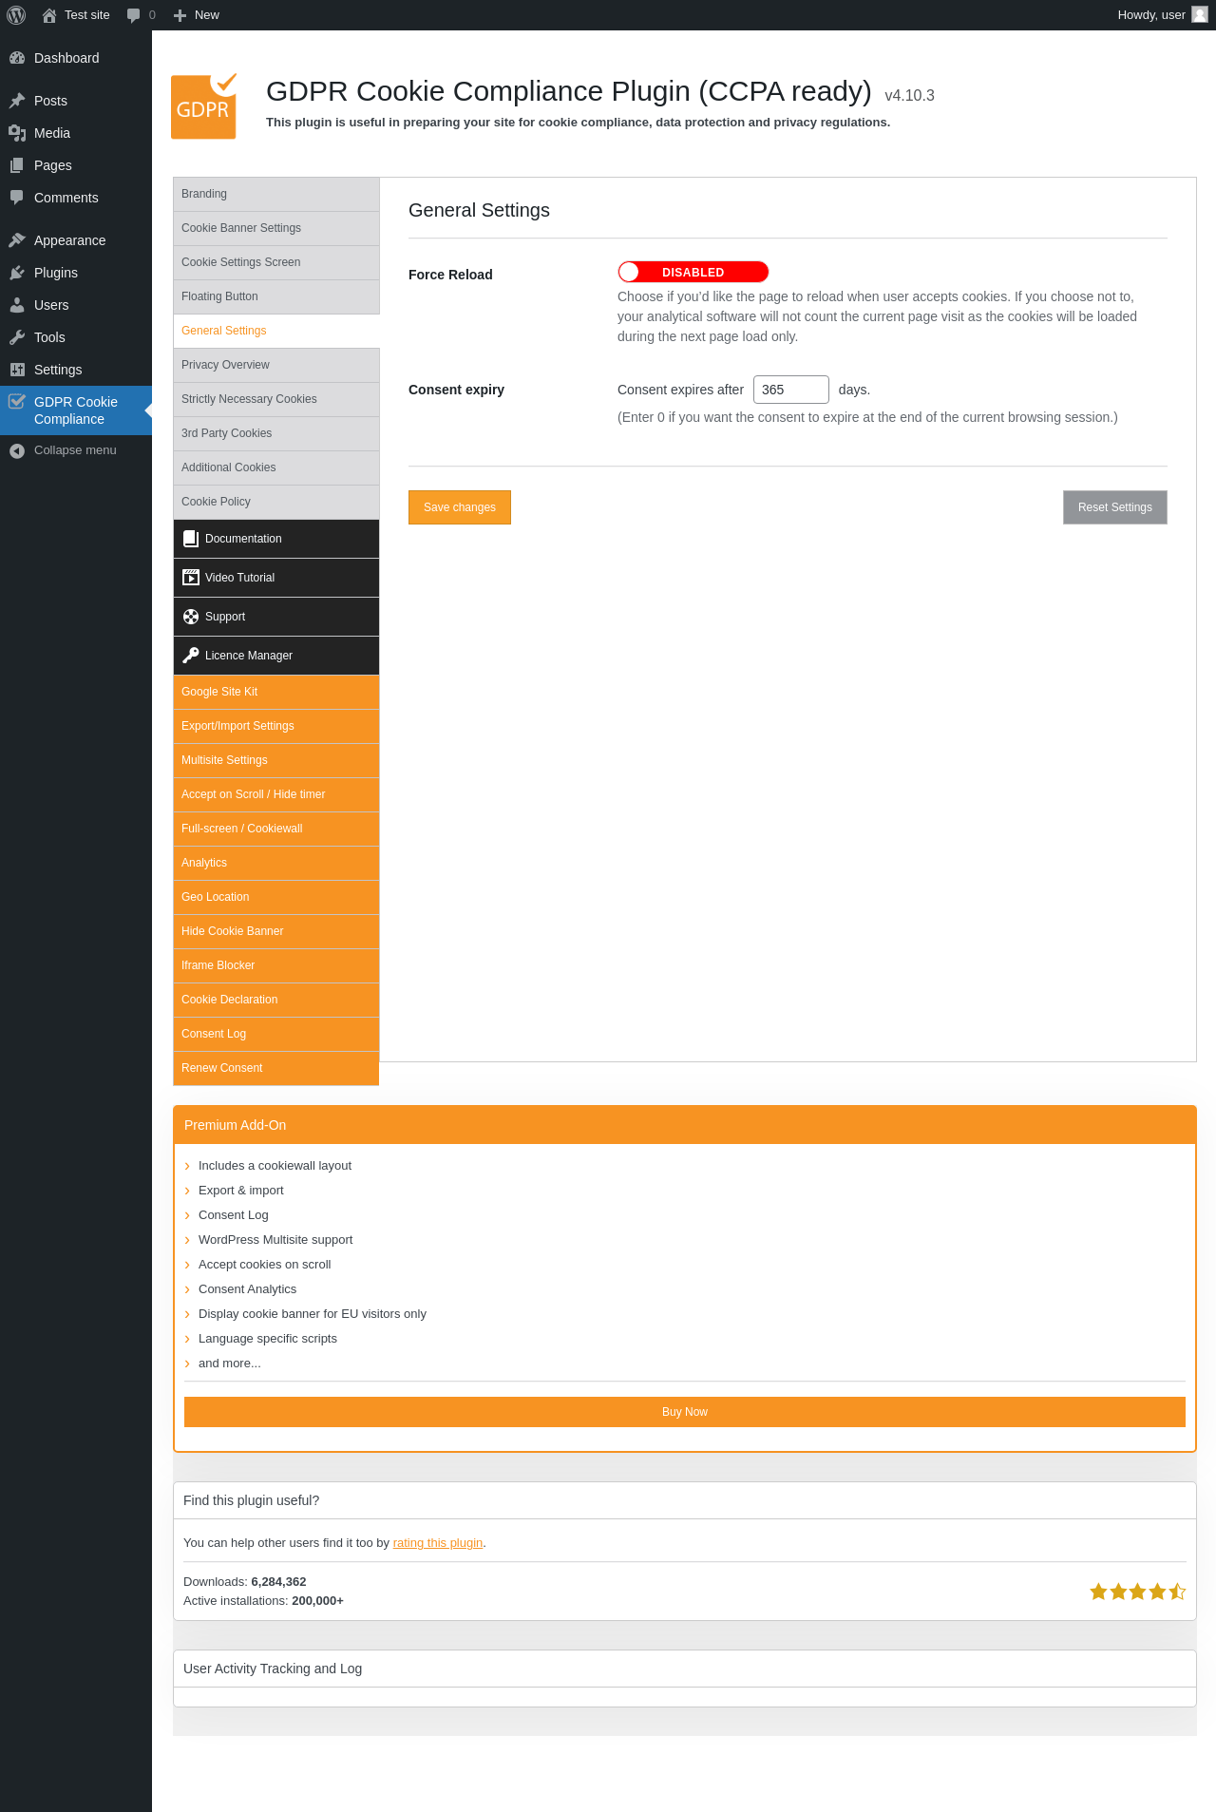This screenshot has width=1216, height=1812.
Task: Open the Settings menu item
Action: [x=76, y=370]
